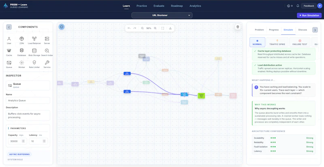Decrement Latency with stepper down arrow
324x167 pixels.
44,142
